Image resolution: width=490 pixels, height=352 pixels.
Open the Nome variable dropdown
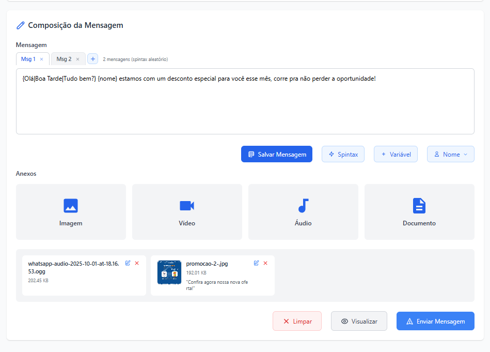coord(450,154)
